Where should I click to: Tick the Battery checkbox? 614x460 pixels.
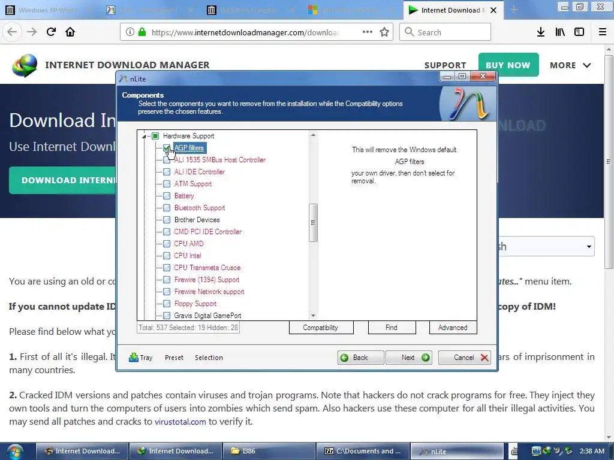click(167, 196)
